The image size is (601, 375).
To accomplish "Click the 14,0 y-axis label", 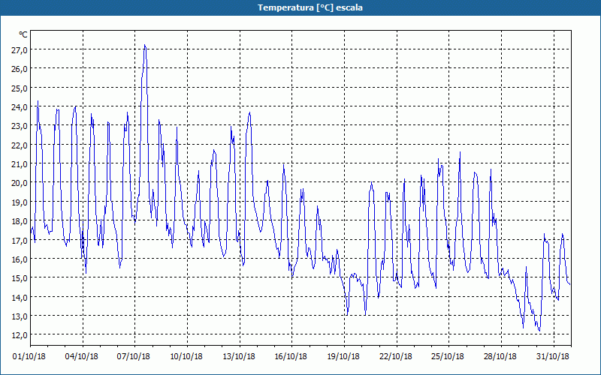I will [20, 297].
